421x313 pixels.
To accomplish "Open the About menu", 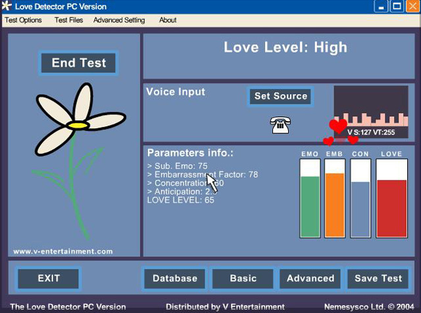I will 168,20.
